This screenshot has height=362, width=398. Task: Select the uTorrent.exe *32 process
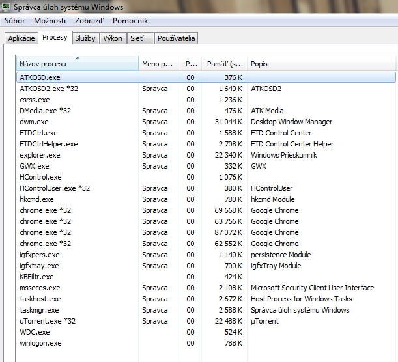[x=48, y=321]
